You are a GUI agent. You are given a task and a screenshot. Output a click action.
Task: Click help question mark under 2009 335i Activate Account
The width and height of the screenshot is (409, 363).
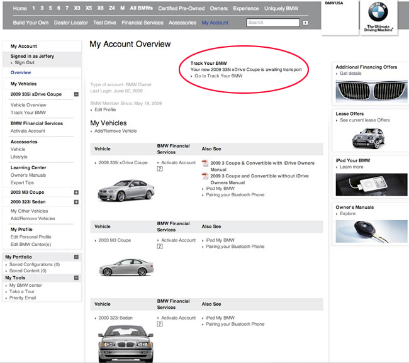[160, 169]
